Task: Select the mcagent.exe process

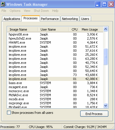Action: [54, 87]
